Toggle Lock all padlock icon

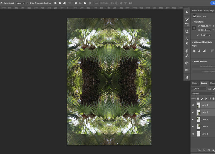click(213, 99)
